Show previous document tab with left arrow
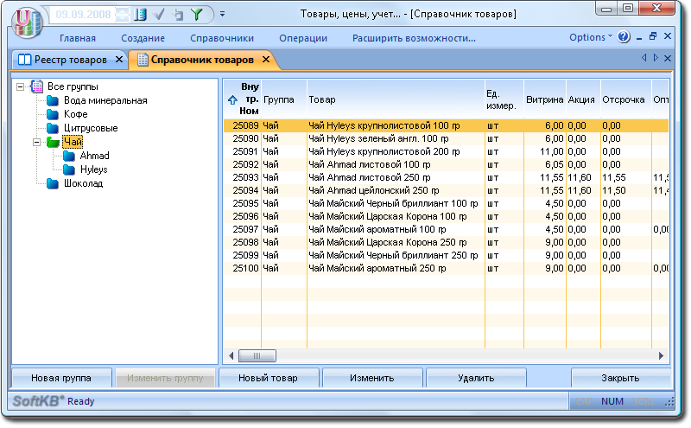 (x=643, y=58)
